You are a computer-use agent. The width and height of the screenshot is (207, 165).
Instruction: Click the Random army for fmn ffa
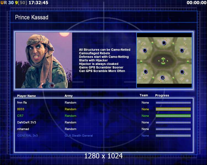pyautogui.click(x=70, y=103)
